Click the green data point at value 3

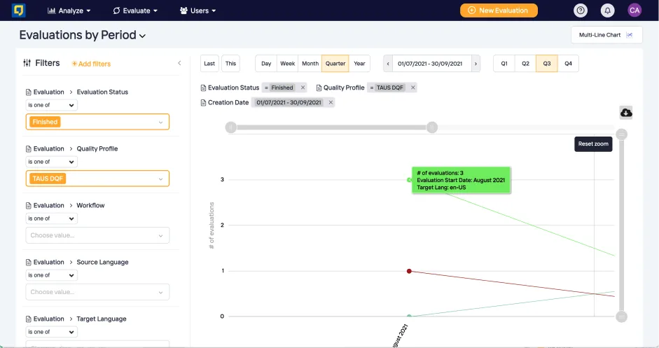[x=409, y=180]
